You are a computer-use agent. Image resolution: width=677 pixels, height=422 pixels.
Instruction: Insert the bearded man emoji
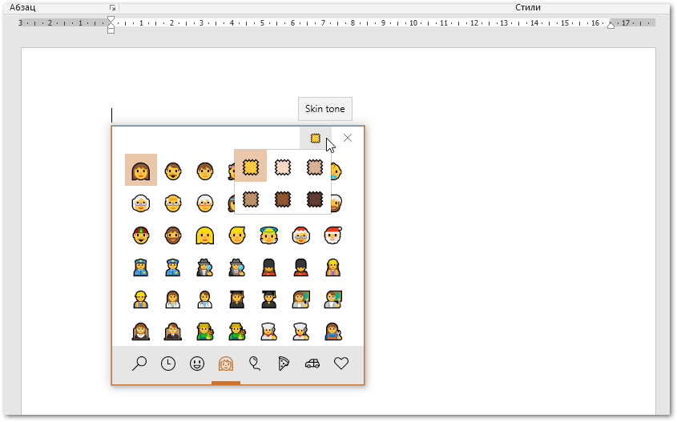coord(172,235)
